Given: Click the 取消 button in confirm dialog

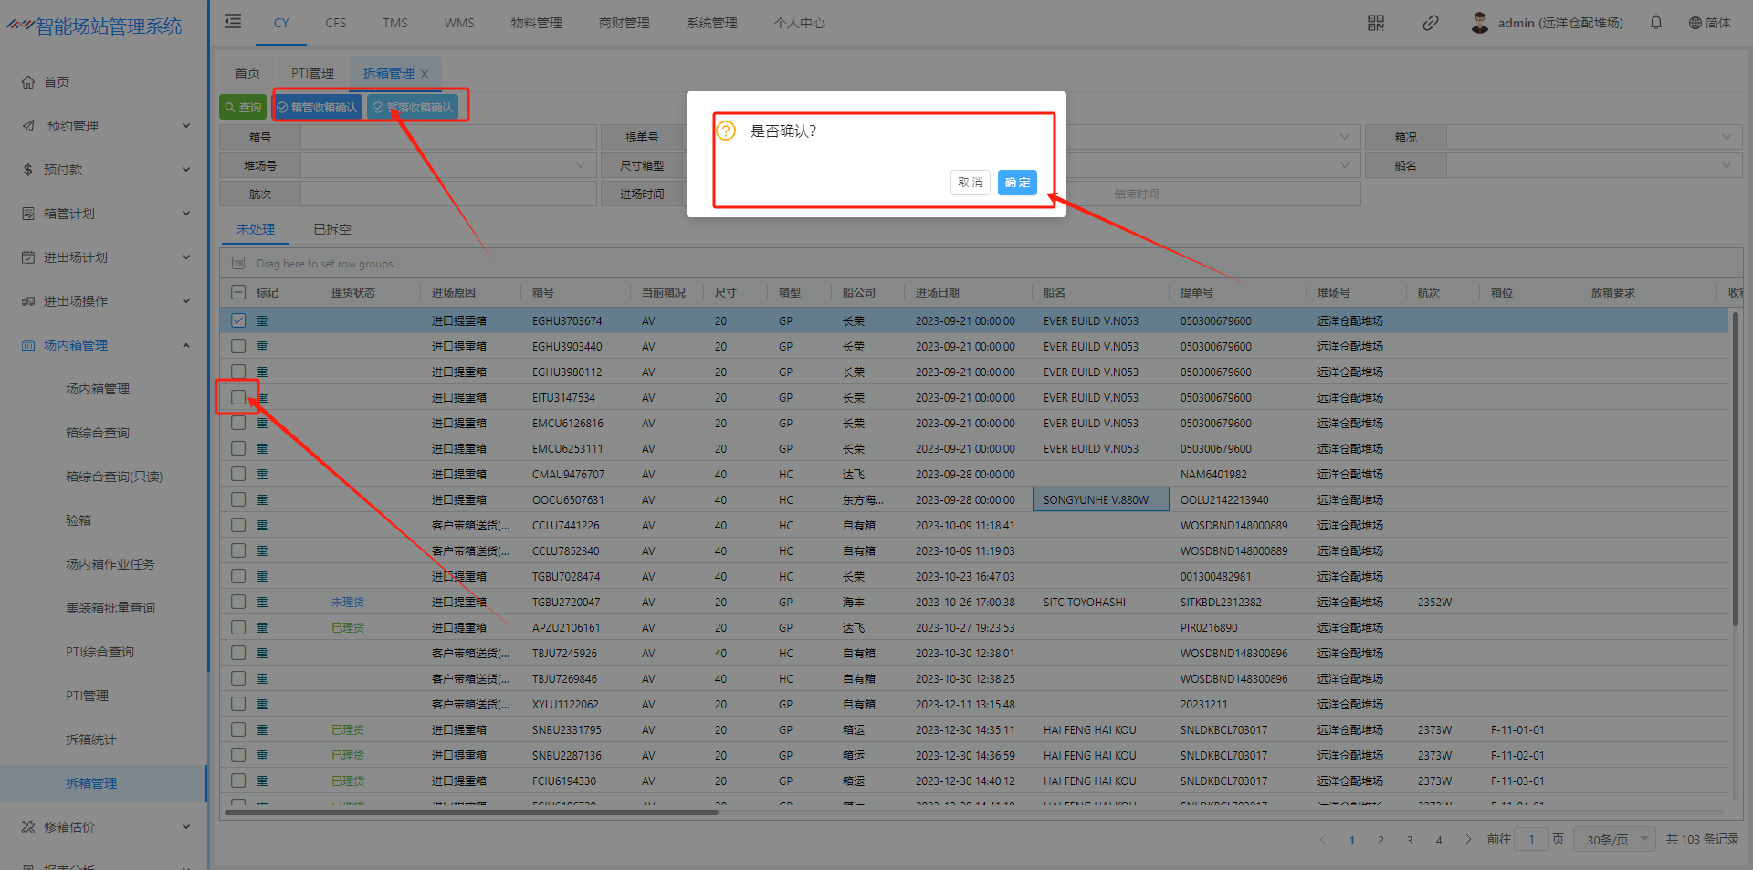Looking at the screenshot, I should tap(970, 183).
